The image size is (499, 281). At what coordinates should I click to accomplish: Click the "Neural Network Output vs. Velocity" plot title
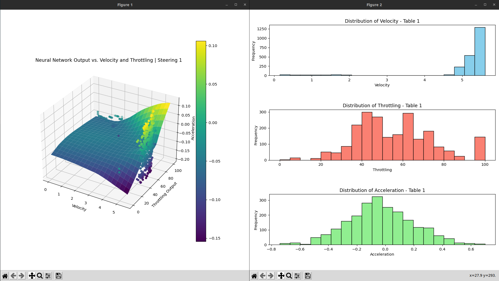coord(109,60)
